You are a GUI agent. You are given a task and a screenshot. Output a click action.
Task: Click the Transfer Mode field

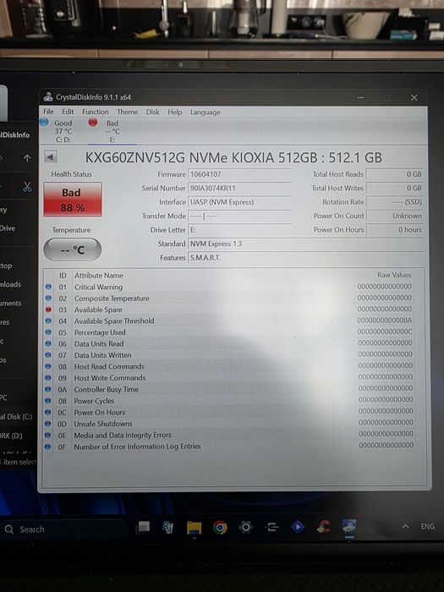pyautogui.click(x=239, y=216)
